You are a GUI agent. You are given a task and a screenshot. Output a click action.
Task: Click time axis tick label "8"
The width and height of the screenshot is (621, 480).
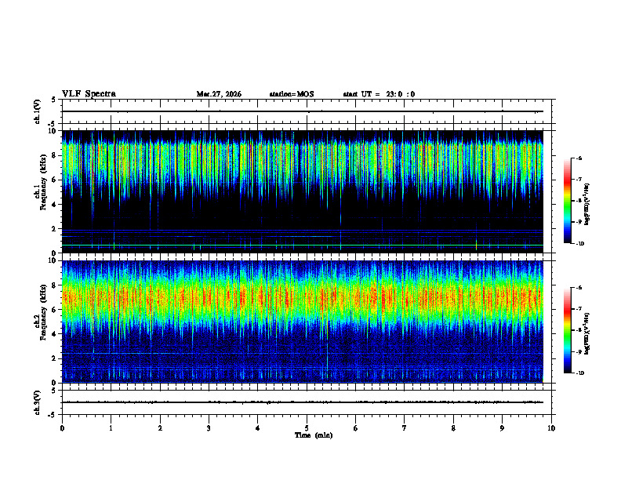click(x=453, y=428)
